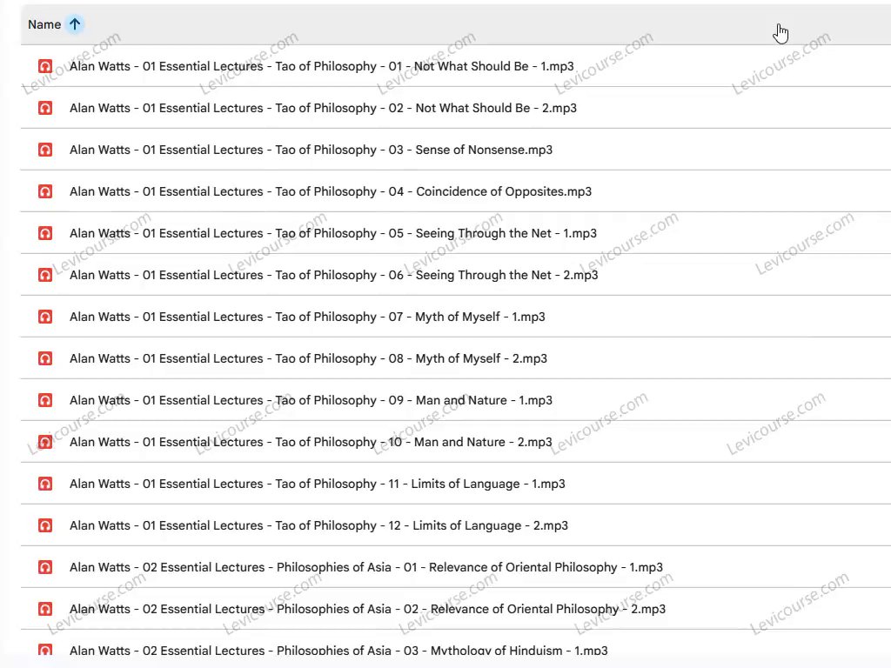Select file 12 - Limits of Language - 2.mp3
The width and height of the screenshot is (891, 668).
click(x=456, y=525)
